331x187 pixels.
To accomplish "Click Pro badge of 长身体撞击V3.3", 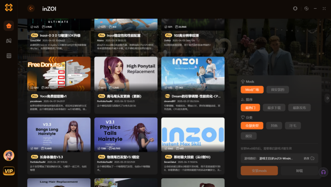I will click(x=34, y=157).
